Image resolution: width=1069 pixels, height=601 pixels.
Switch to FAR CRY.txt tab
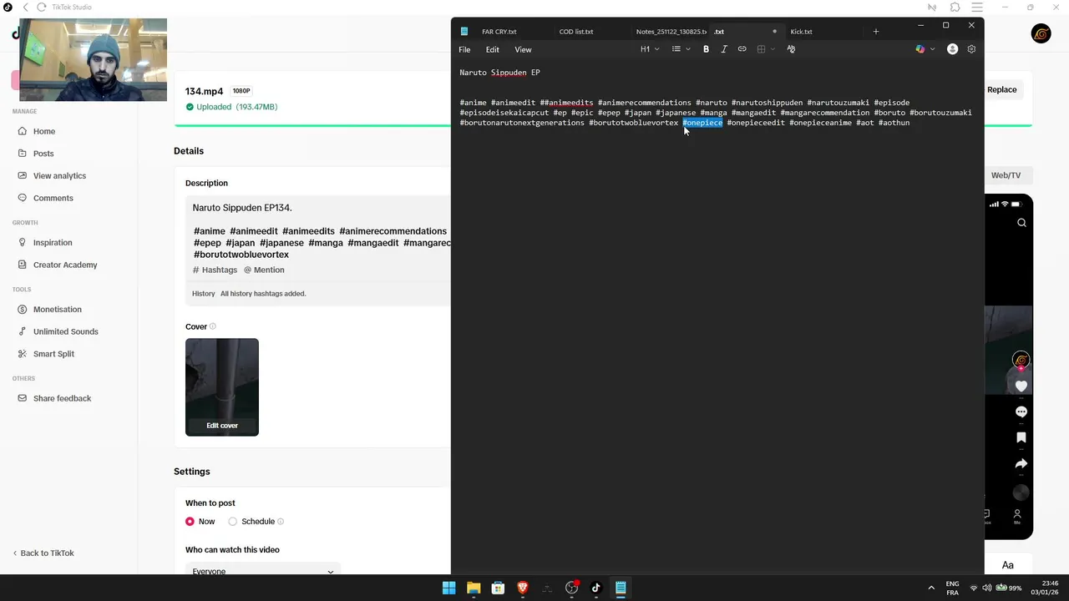(499, 32)
